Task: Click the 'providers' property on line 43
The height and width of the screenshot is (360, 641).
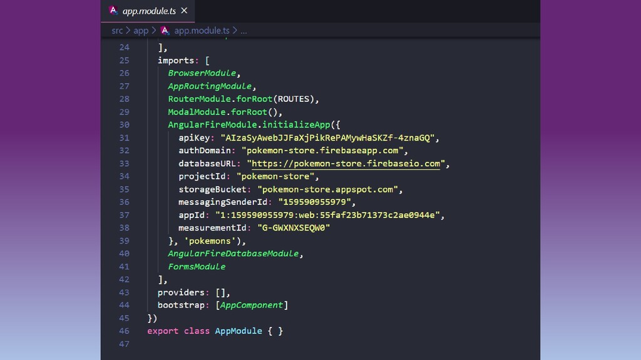Action: (x=181, y=292)
